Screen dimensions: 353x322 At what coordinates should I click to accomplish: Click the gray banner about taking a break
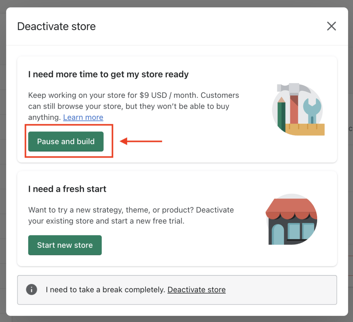[177, 290]
